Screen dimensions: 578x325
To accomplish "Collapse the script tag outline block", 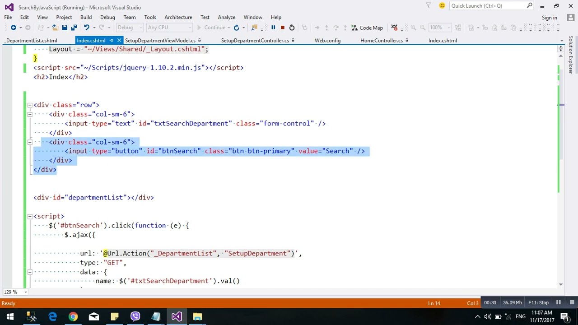I will coord(30,216).
